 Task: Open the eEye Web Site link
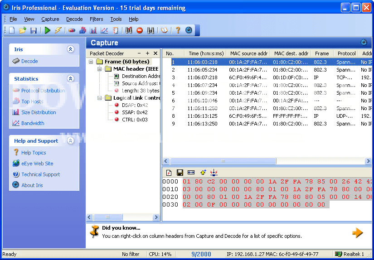[37, 164]
